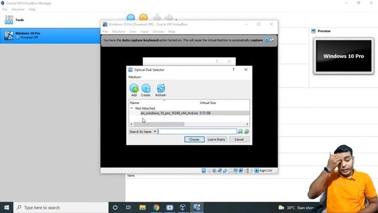The image size is (378, 213).
Task: Click the network status bar icon
Action: (220, 170)
